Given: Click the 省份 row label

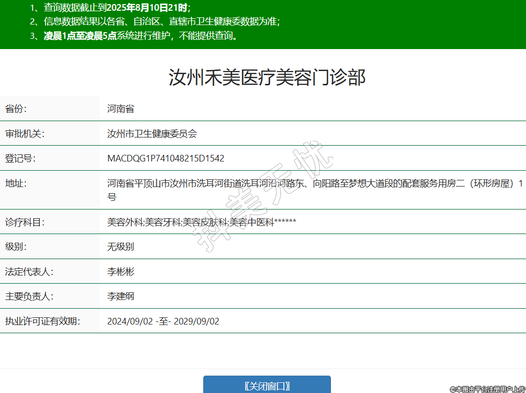Looking at the screenshot, I should [x=16, y=108].
